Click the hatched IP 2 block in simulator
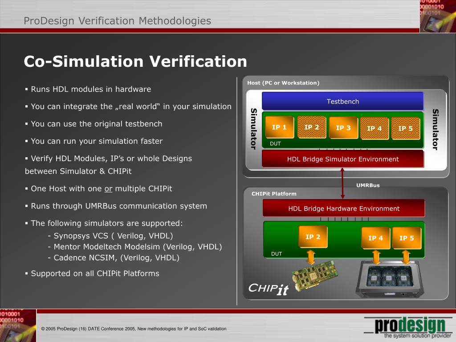 312,127
